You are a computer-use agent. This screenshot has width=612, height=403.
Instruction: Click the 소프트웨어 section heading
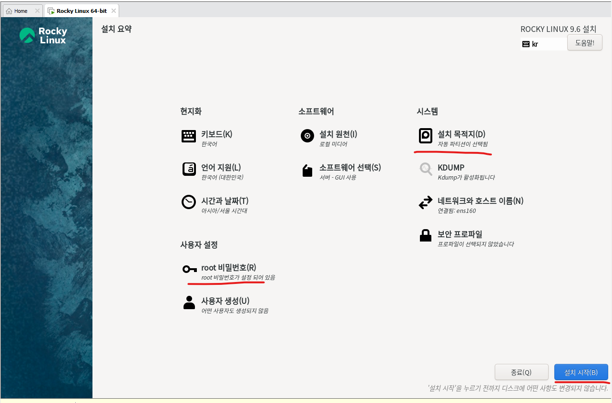pos(316,111)
